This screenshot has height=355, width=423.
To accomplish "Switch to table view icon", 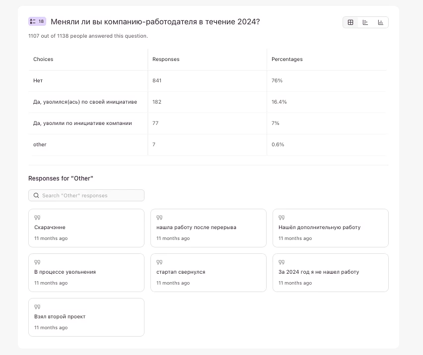I will click(351, 22).
